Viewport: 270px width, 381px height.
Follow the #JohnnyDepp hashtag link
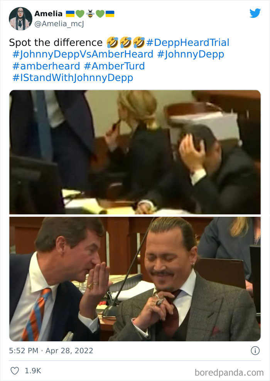pyautogui.click(x=191, y=54)
